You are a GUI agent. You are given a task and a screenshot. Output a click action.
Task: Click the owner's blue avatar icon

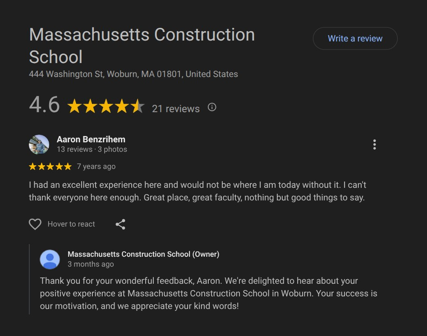50,259
